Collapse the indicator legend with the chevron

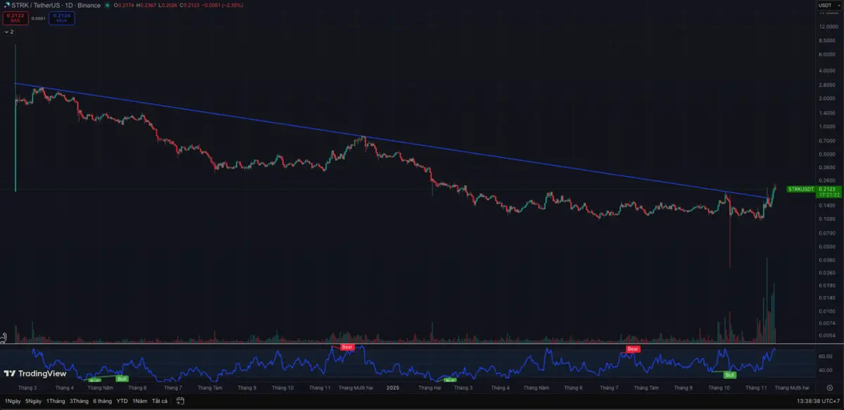(8, 32)
